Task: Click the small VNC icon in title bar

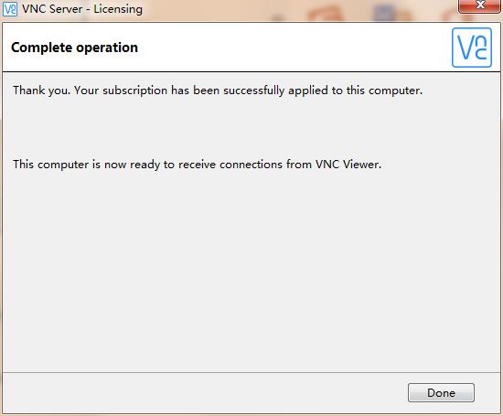Action: [10, 9]
